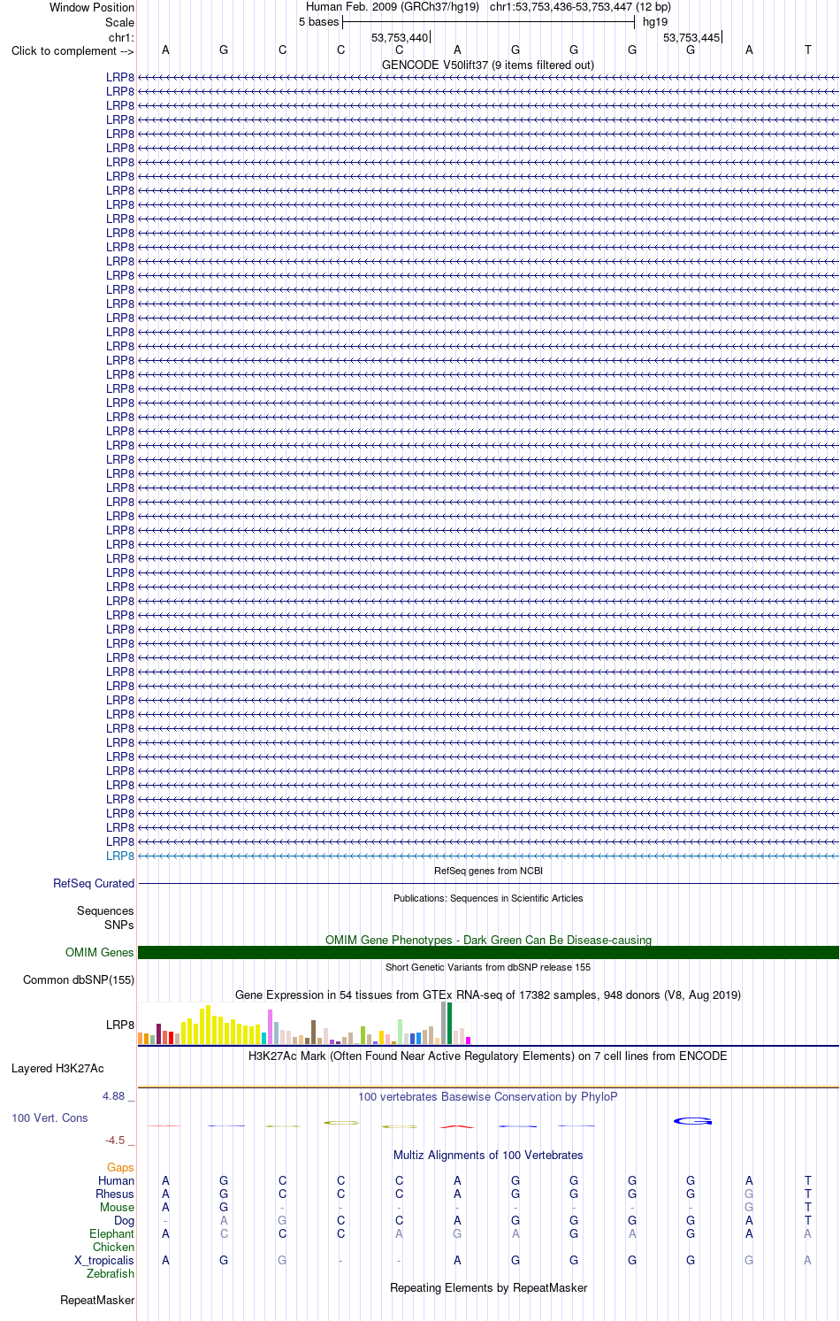Click the LRP8 label beside the GTEx bar chart
Screen dimensions: 840x1321
pyautogui.click(x=120, y=1025)
